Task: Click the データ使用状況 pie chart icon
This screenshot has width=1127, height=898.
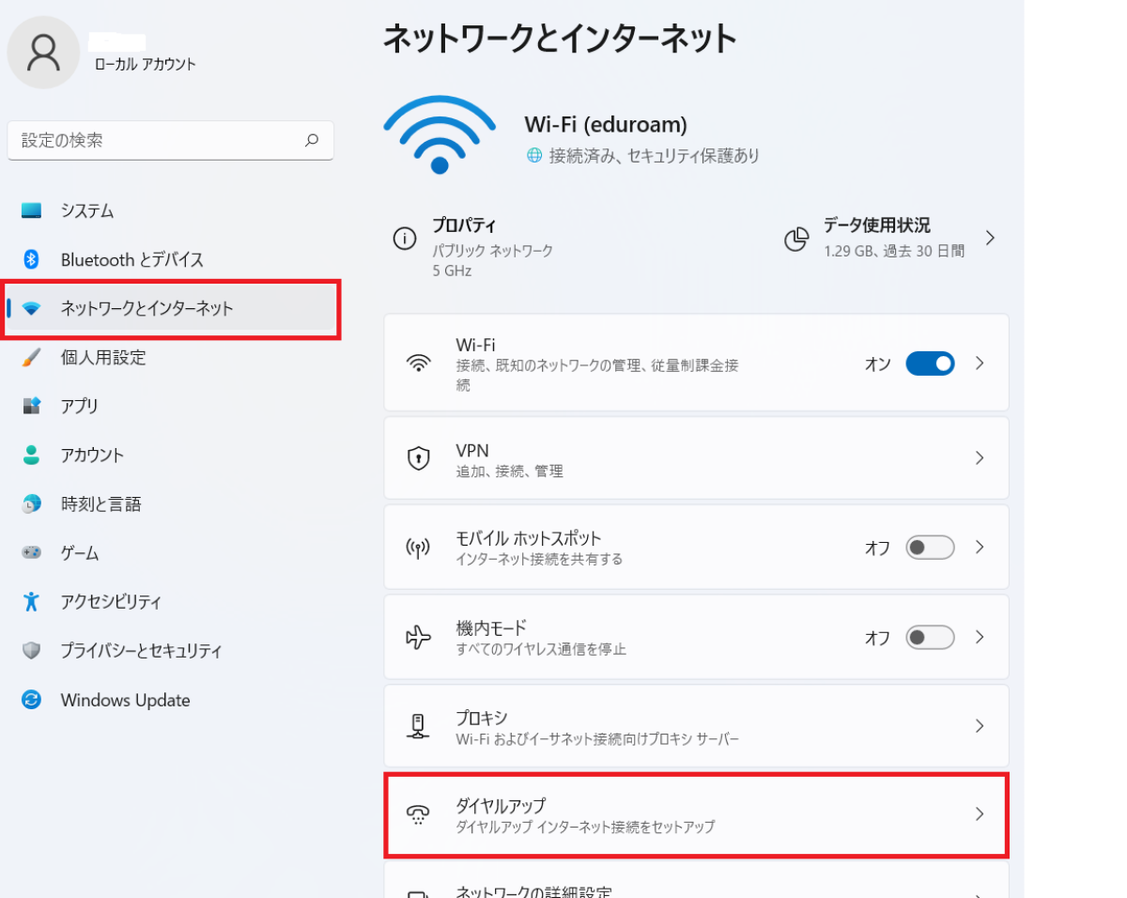Action: tap(796, 240)
